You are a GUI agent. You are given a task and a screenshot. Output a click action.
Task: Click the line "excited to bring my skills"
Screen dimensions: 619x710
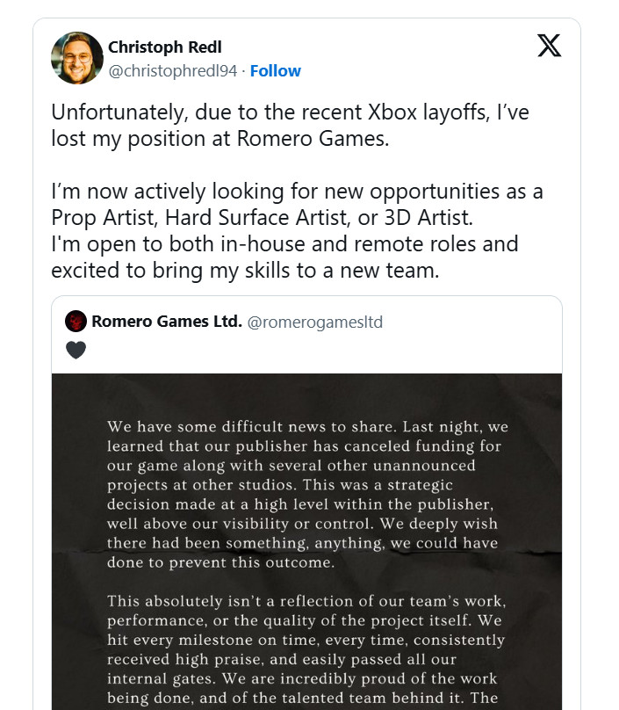[x=245, y=270]
